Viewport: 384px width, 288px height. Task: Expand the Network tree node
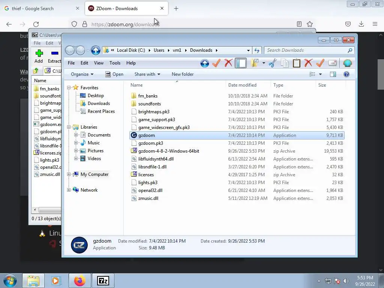tap(69, 190)
